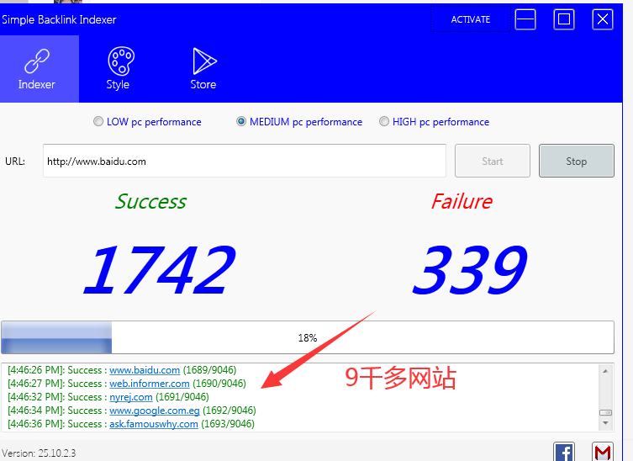Click the Simple Backlink Indexer title
633x461 pixels.
pyautogui.click(x=59, y=20)
